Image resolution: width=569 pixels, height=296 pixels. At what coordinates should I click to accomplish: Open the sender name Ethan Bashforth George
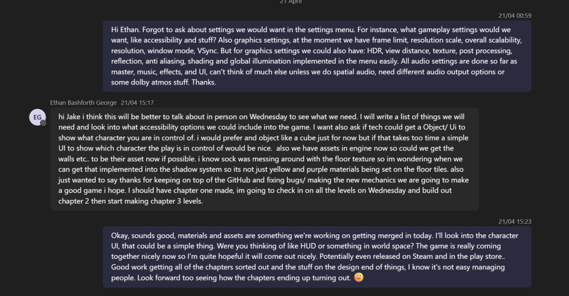click(x=83, y=103)
